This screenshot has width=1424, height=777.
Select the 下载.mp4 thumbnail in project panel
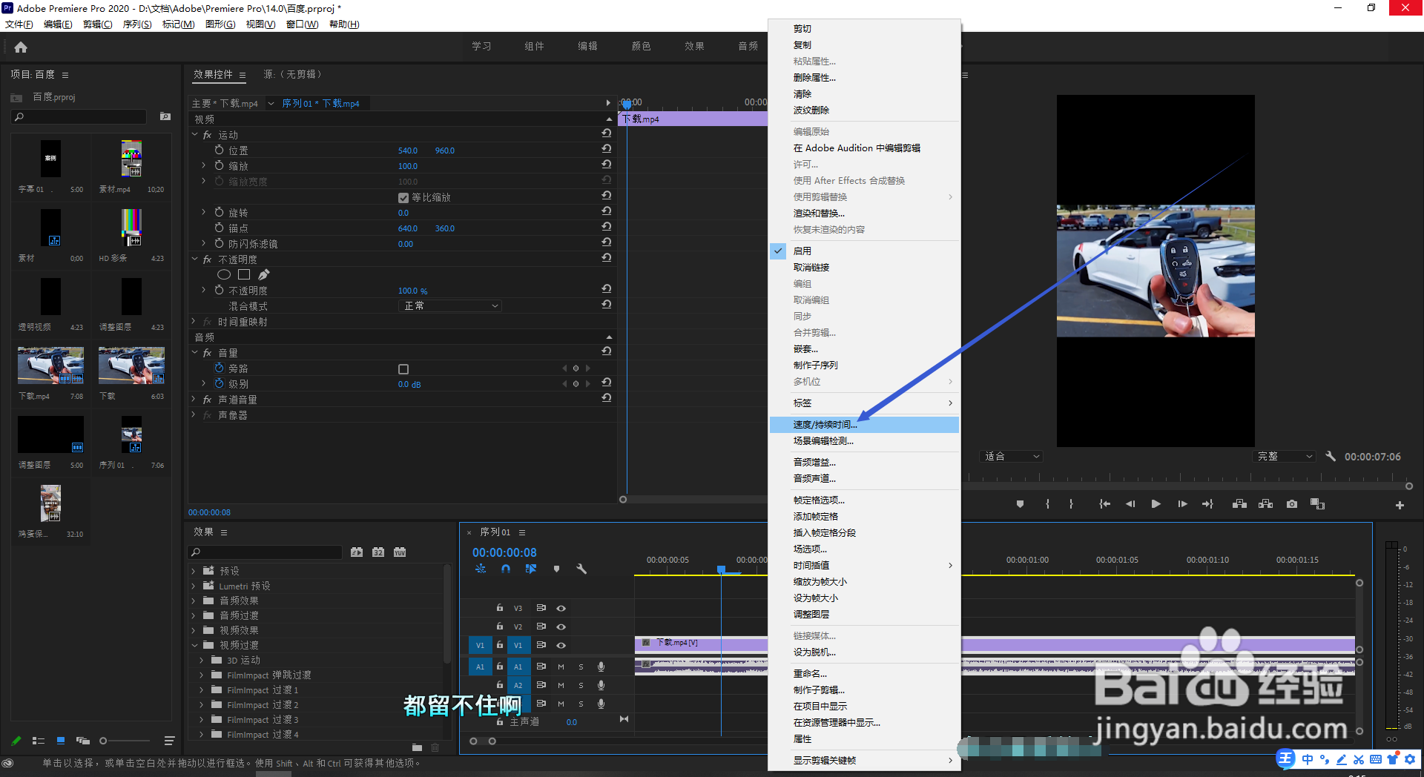coord(50,366)
